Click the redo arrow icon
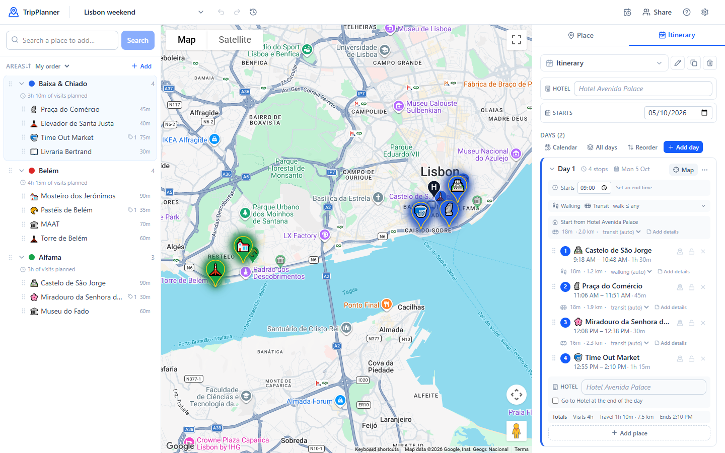Image resolution: width=725 pixels, height=453 pixels. pyautogui.click(x=237, y=12)
